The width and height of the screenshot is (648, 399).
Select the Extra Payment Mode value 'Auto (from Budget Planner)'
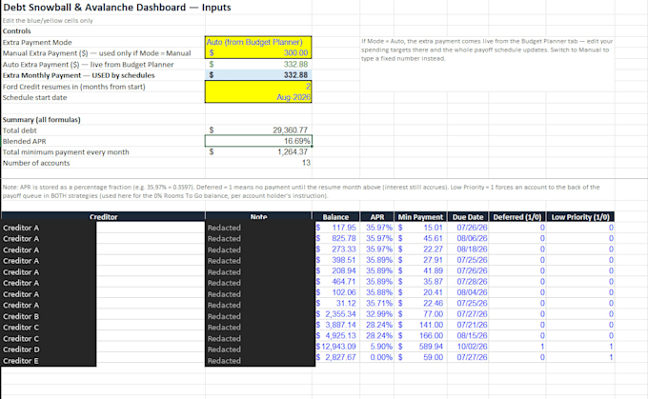[x=258, y=42]
